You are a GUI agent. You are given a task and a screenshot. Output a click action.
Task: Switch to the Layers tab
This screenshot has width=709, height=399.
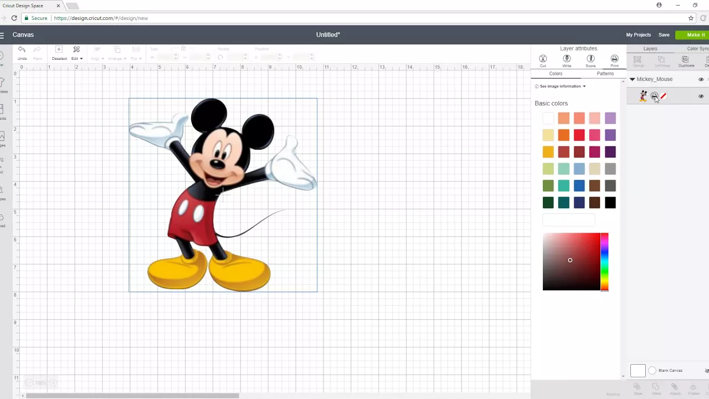coord(650,49)
